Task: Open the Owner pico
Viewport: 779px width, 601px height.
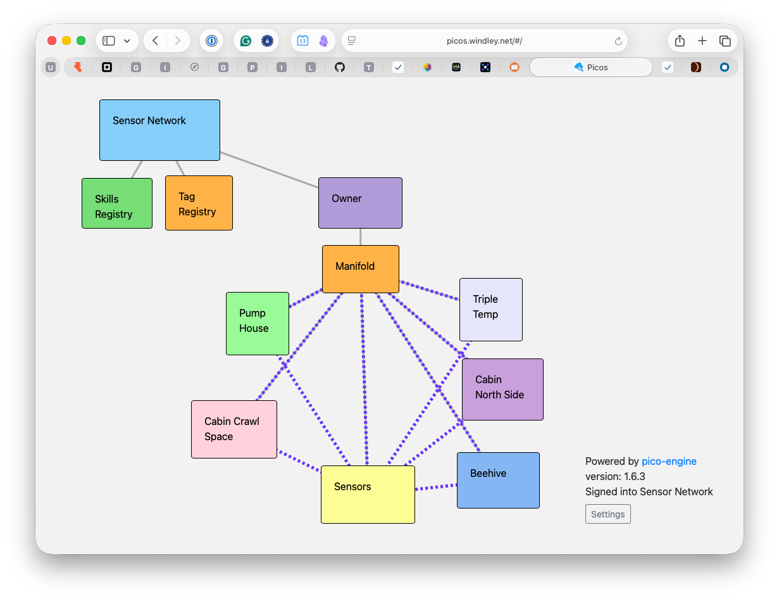Action: pos(360,203)
